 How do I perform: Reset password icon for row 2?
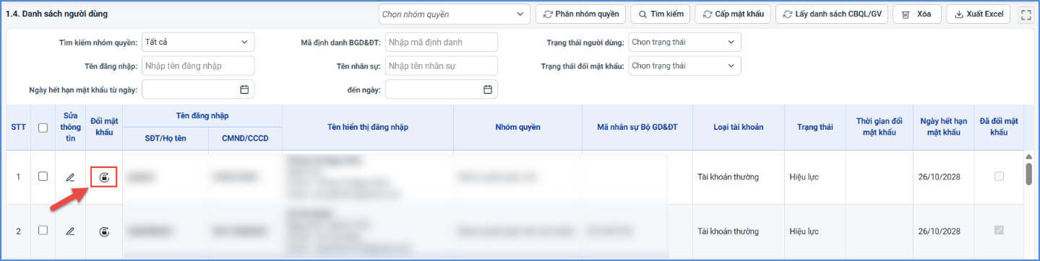click(104, 231)
